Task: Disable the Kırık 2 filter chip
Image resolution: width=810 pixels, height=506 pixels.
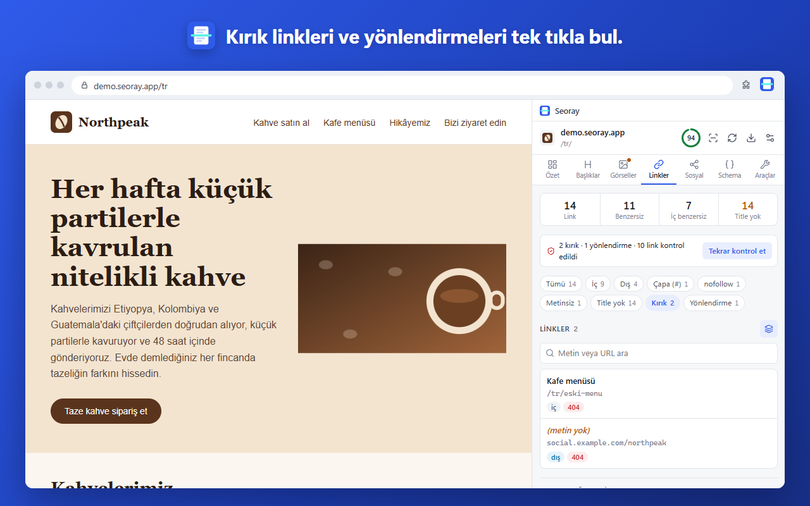Action: (663, 303)
